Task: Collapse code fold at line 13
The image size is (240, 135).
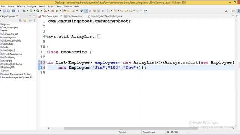Action: point(46,62)
